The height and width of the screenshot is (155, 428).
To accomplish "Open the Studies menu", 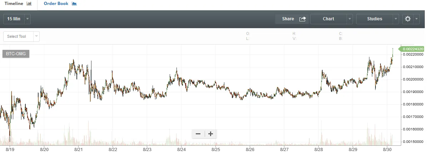I will click(374, 19).
